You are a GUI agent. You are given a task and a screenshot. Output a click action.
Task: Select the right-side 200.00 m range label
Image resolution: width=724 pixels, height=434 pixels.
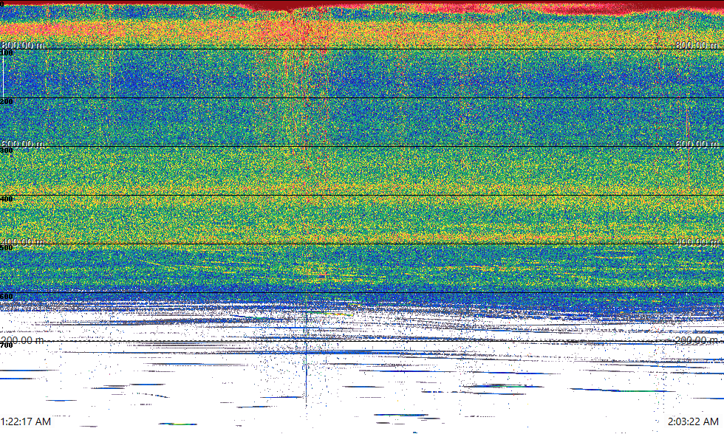pos(697,340)
